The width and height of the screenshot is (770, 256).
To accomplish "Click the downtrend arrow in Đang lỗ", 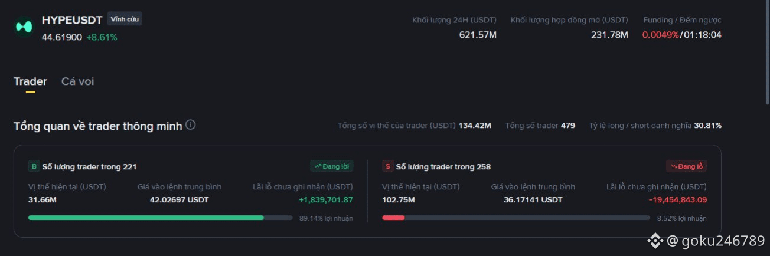I will pyautogui.click(x=673, y=166).
